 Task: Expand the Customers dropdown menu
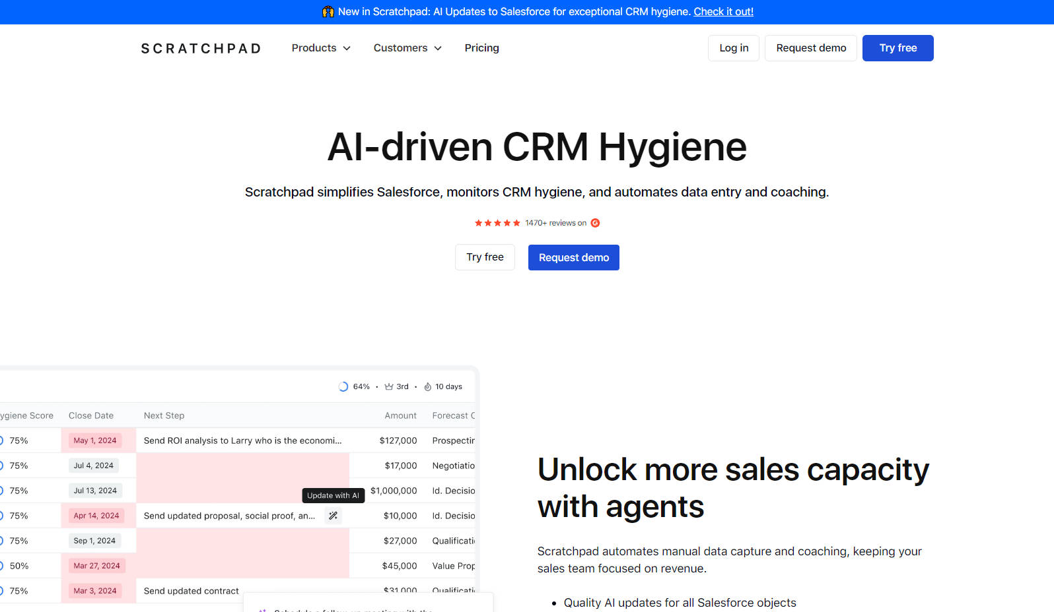point(407,48)
